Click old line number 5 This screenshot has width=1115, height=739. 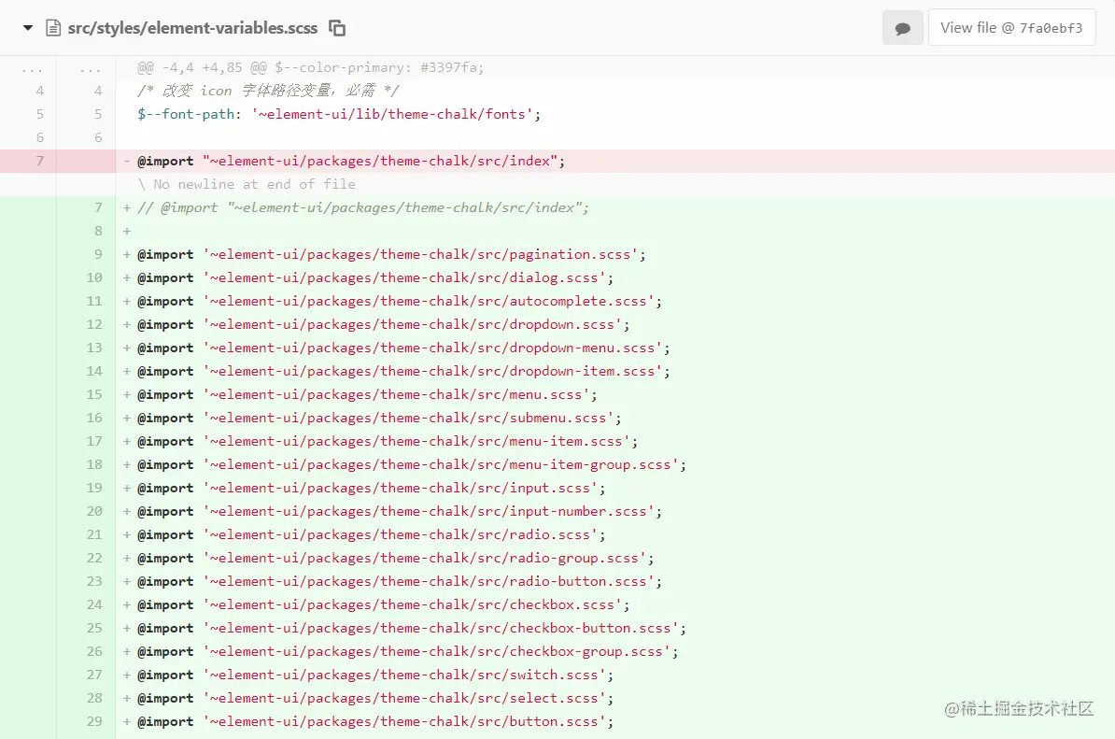40,114
